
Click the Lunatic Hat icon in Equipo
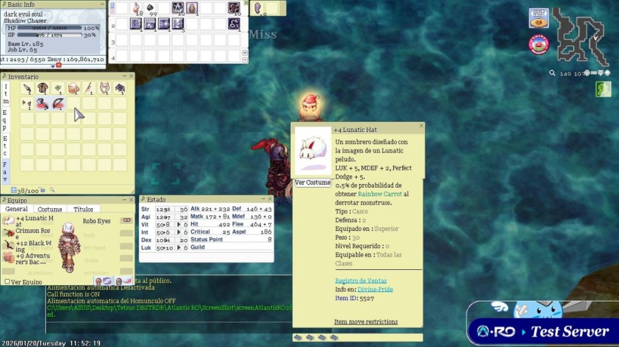pyautogui.click(x=9, y=220)
